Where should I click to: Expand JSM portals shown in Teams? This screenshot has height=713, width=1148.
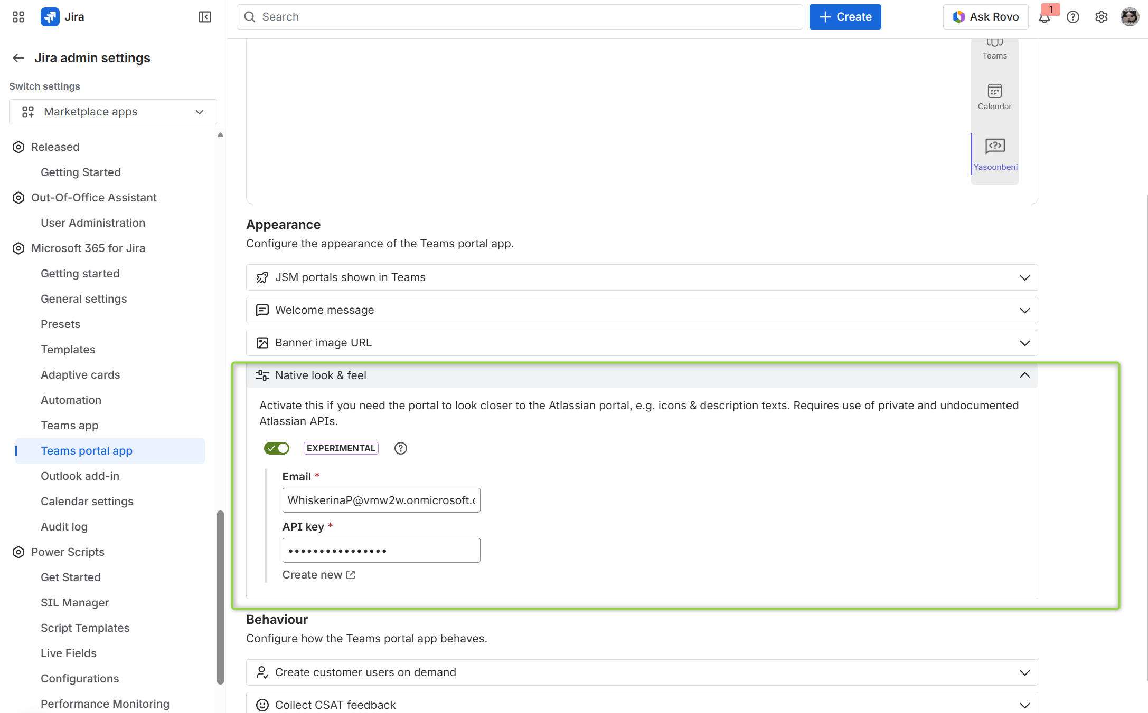coord(642,277)
